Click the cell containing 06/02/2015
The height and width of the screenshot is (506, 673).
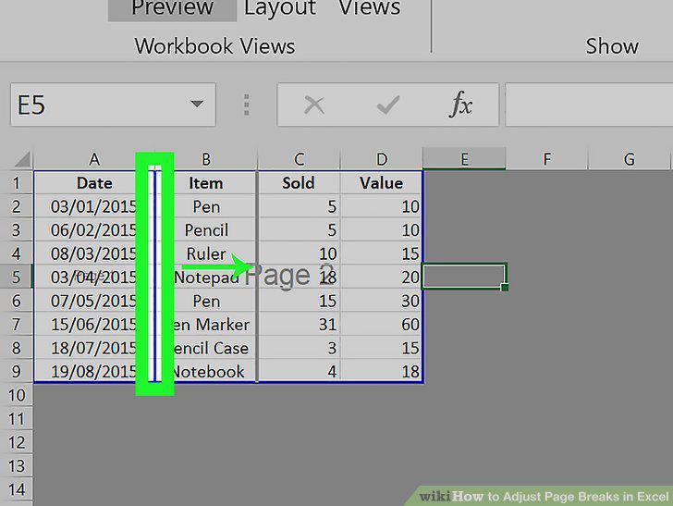pos(94,230)
